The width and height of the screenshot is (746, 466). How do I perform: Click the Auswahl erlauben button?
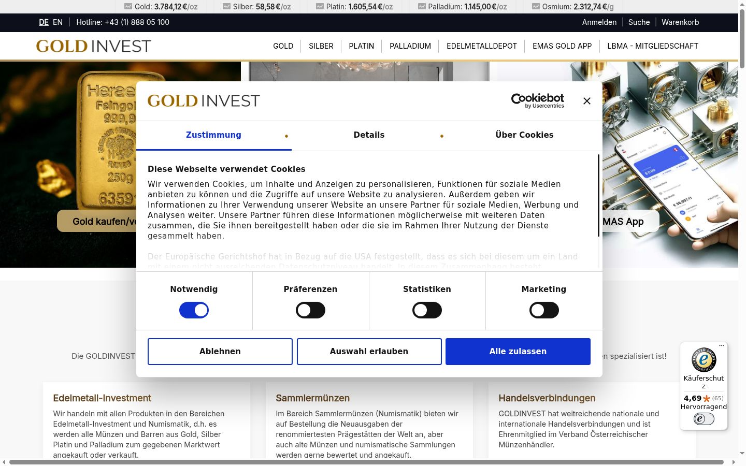click(x=369, y=352)
